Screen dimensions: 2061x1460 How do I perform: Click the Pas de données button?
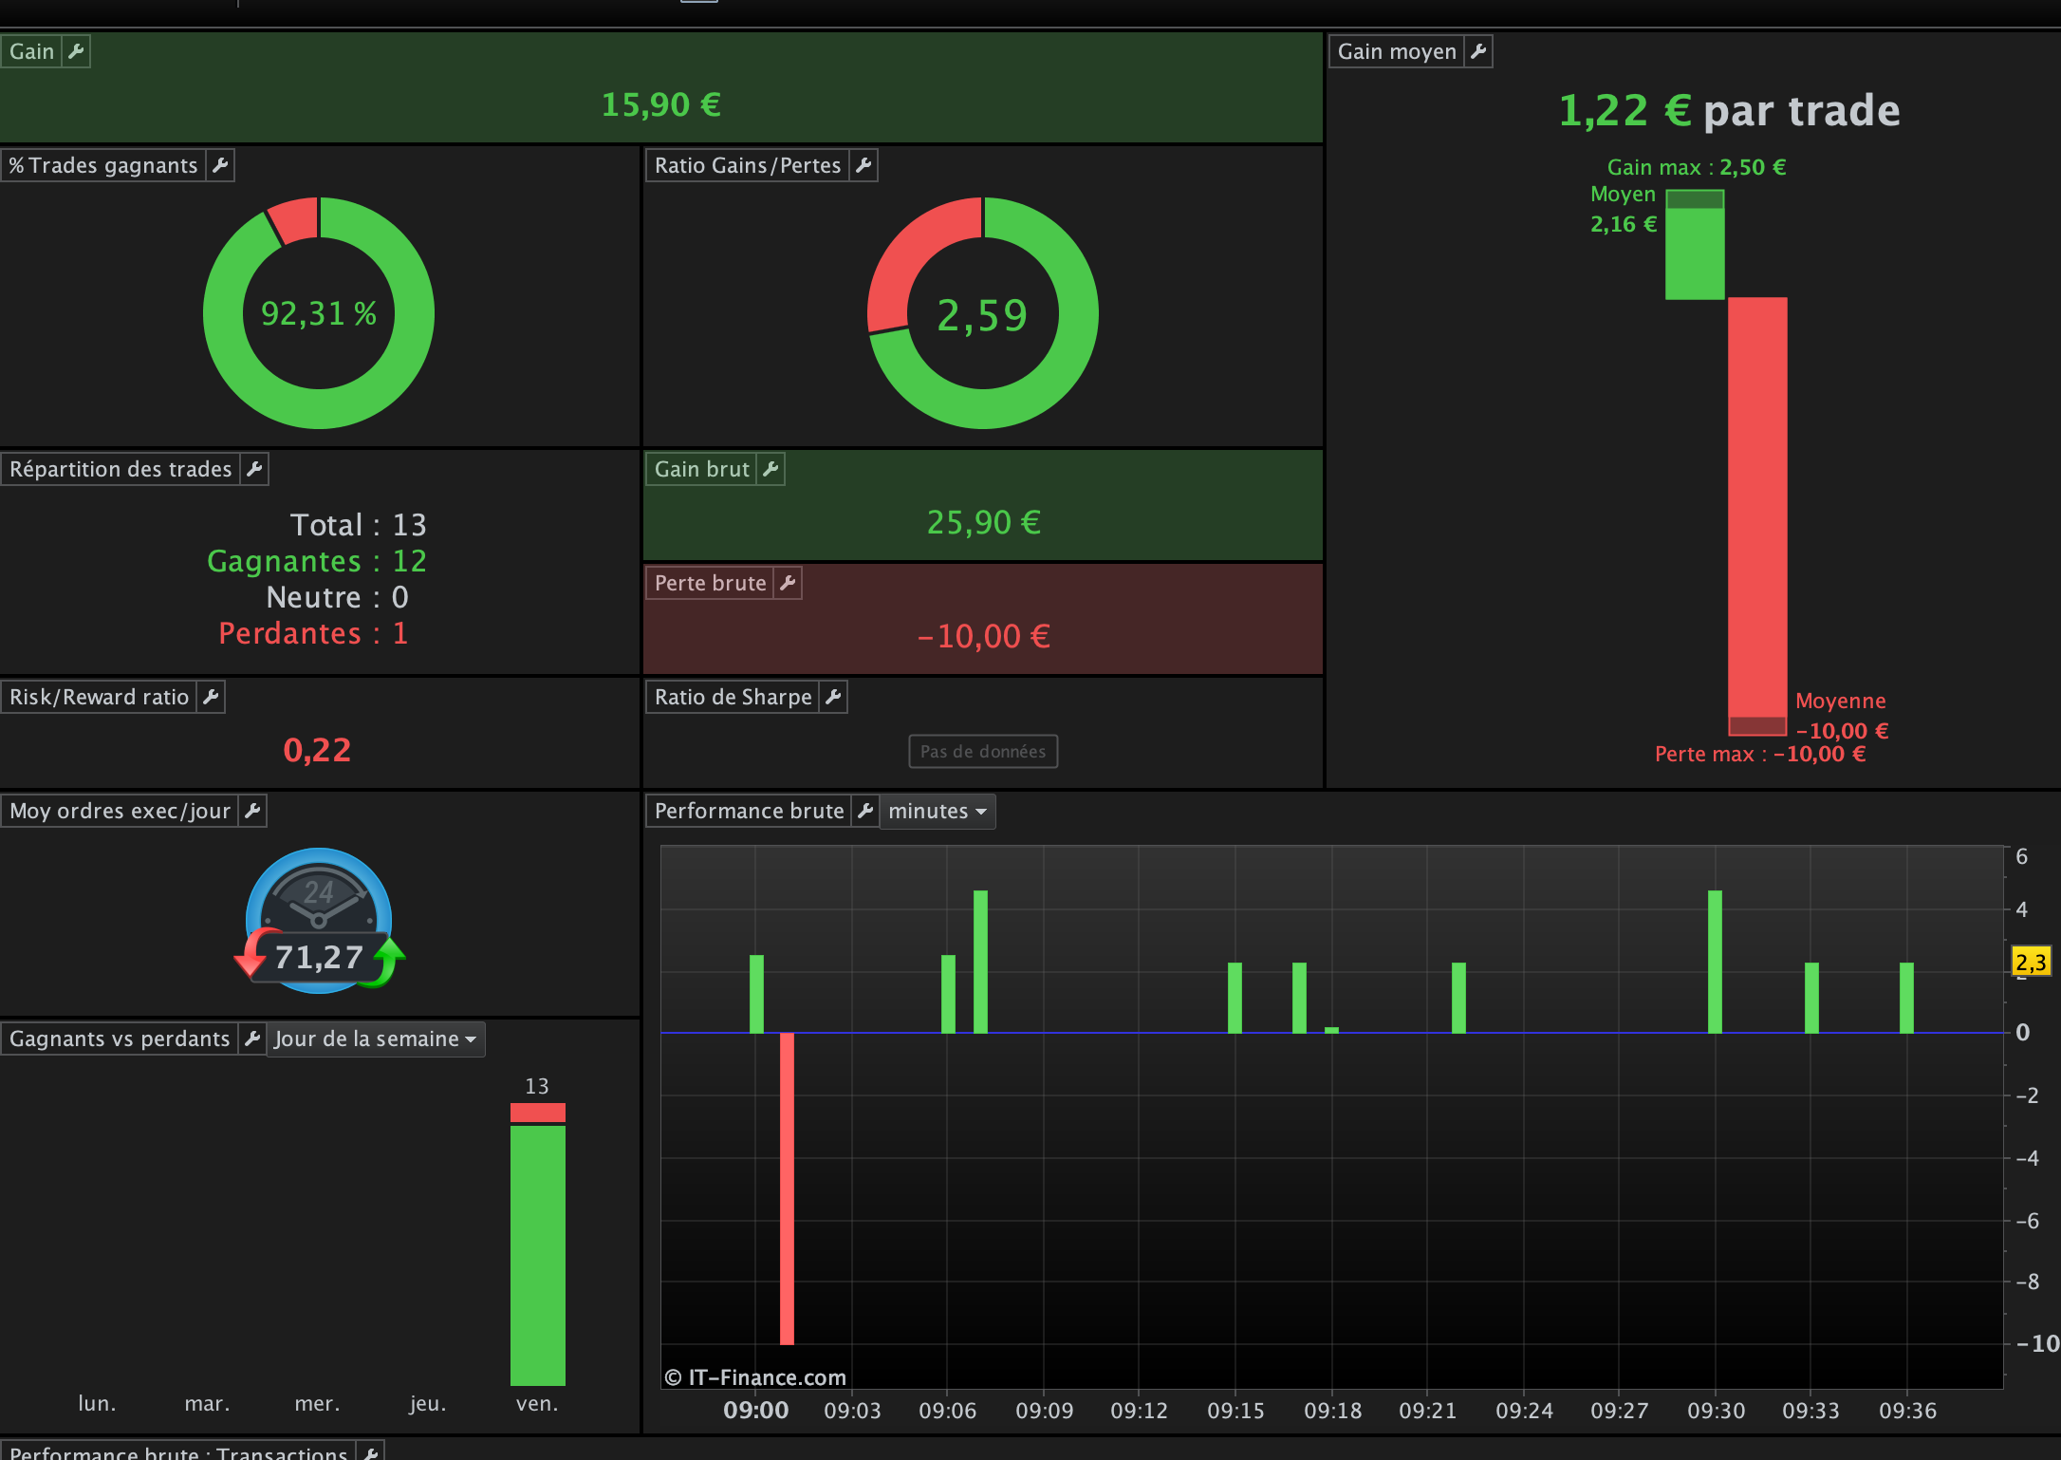983,752
